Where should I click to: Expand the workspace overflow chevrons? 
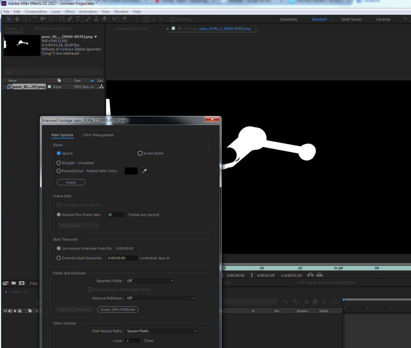pos(406,19)
